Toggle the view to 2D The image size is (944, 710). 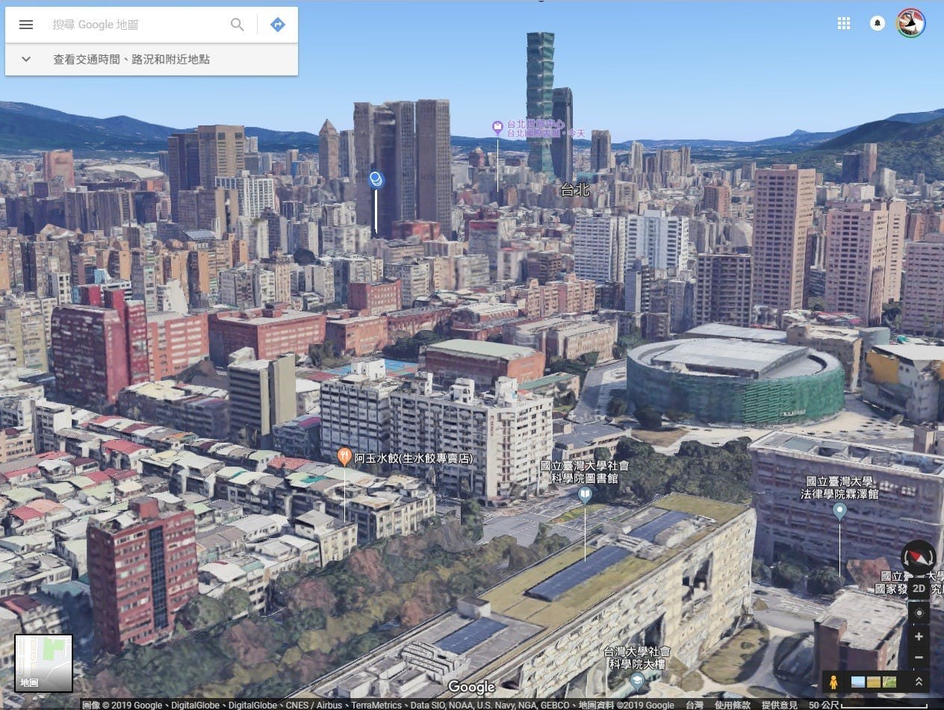click(919, 588)
